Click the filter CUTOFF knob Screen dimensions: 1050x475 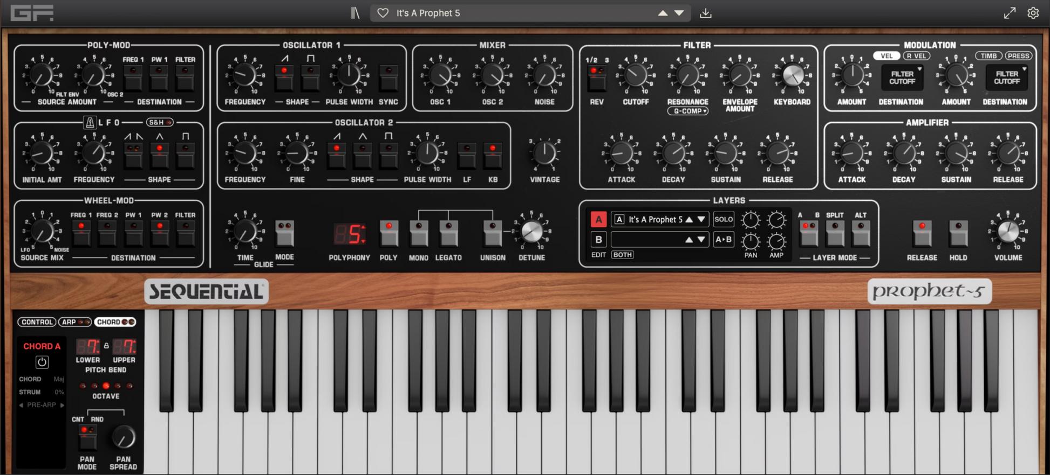point(636,75)
